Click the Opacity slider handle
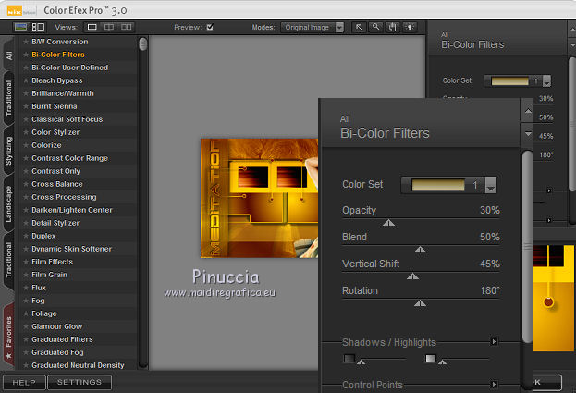Viewport: 576px width, 393px height. pyautogui.click(x=388, y=222)
